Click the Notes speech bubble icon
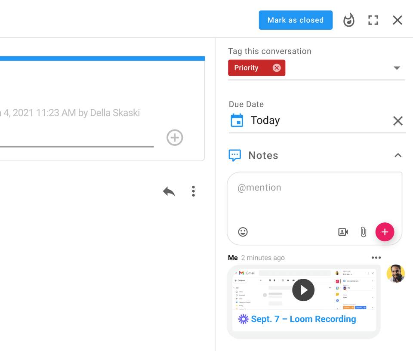Viewport: 413px width, 351px height. 235,155
